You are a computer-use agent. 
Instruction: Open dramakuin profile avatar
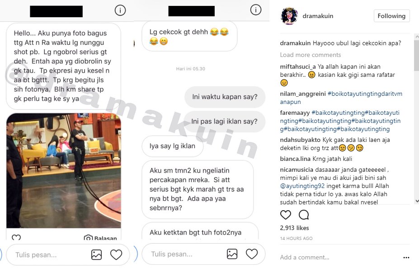click(x=289, y=16)
